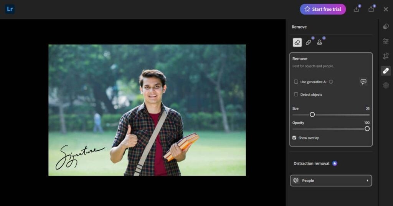This screenshot has width=393, height=206.
Task: Click the Distraction removal label
Action: click(x=311, y=164)
